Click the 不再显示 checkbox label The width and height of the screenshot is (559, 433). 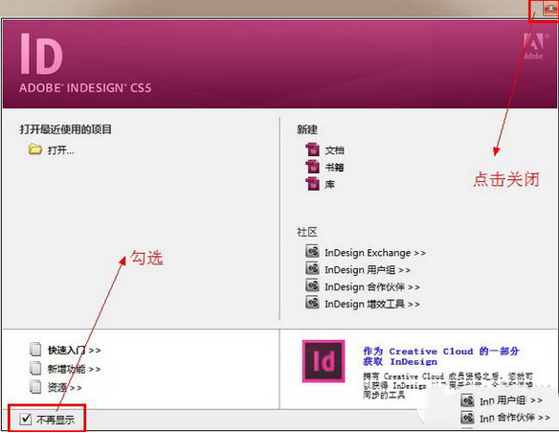pyautogui.click(x=56, y=420)
